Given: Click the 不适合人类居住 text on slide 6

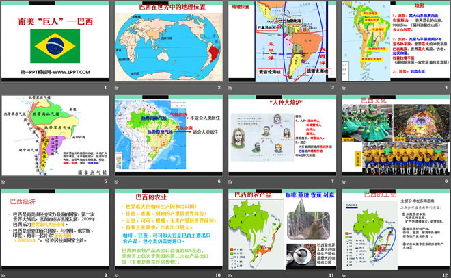Looking at the screenshot, I should click(205, 118).
